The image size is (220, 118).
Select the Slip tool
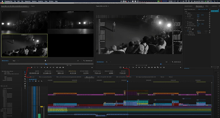point(25,81)
